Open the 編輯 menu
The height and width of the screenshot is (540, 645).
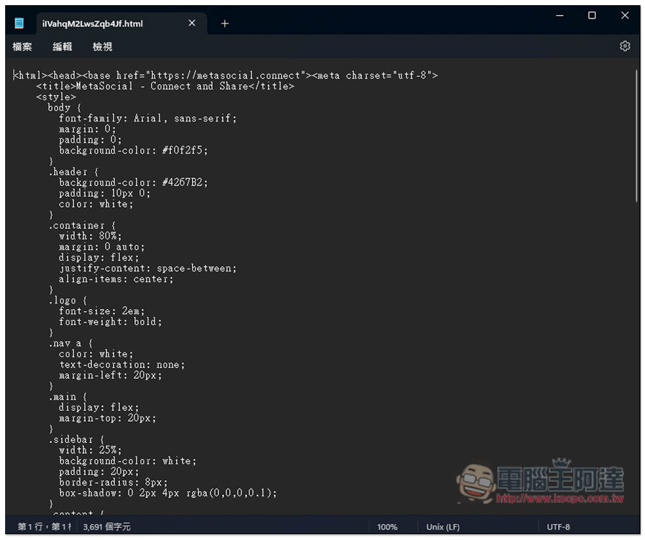(62, 46)
